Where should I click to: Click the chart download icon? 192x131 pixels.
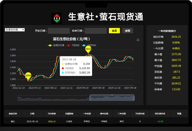(138, 39)
